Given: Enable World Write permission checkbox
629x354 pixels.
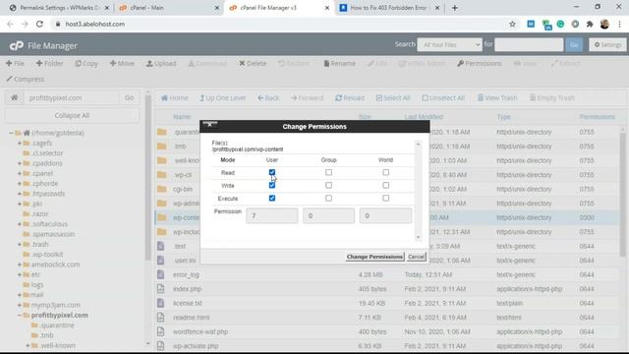Looking at the screenshot, I should coord(385,185).
